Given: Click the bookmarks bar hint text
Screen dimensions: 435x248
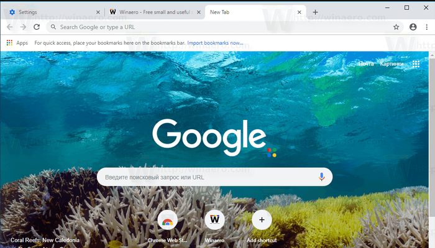Looking at the screenshot, I should click(110, 43).
